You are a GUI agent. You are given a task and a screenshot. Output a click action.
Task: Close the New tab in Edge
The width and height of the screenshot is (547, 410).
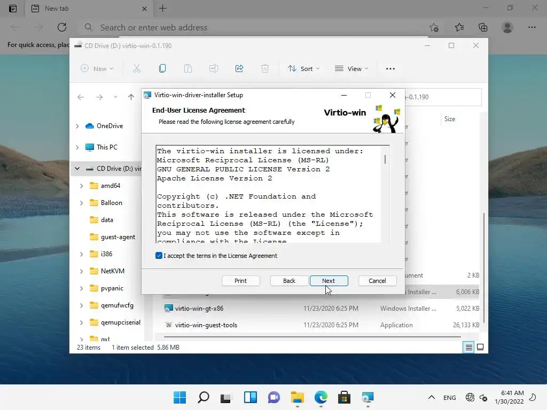[x=144, y=9]
